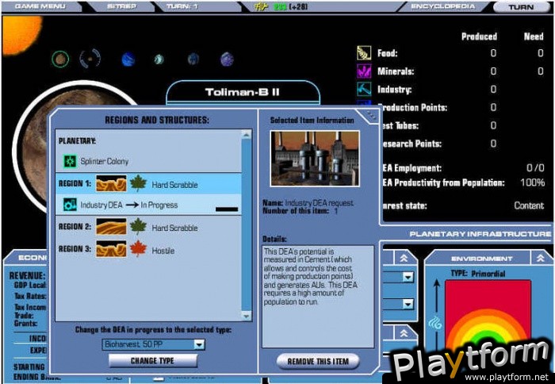Open lower dropdown in infrastructure panel
Screen dimensions: 555x384
[x=408, y=304]
